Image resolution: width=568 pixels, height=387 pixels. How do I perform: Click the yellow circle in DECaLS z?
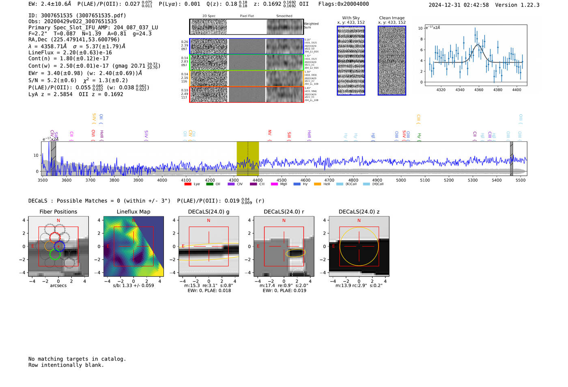pyautogui.click(x=359, y=246)
